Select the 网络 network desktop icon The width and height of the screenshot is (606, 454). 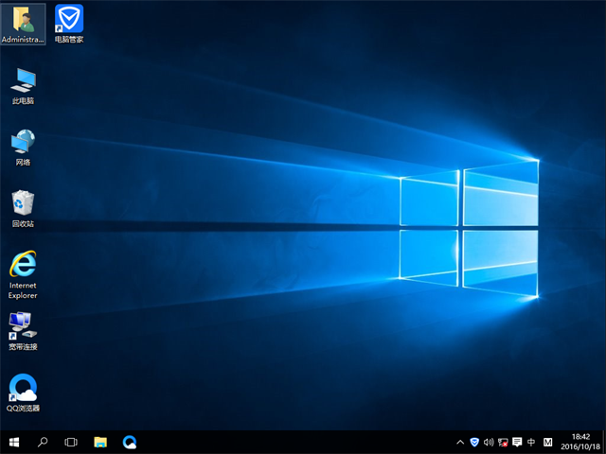click(23, 145)
